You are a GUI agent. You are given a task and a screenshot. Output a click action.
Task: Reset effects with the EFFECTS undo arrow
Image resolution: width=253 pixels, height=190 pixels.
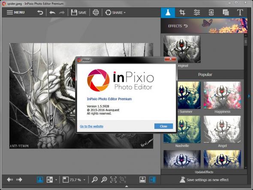pos(186,26)
